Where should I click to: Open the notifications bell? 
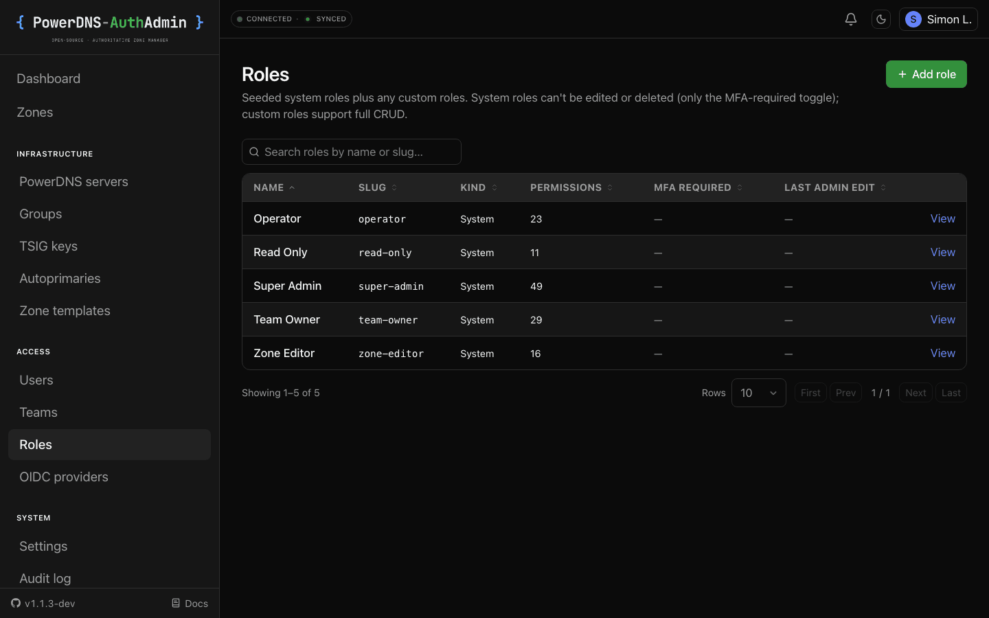pos(850,19)
